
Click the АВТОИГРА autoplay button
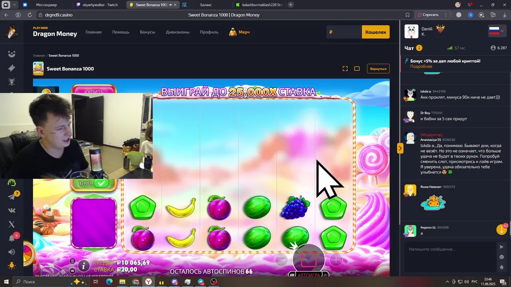[308, 274]
